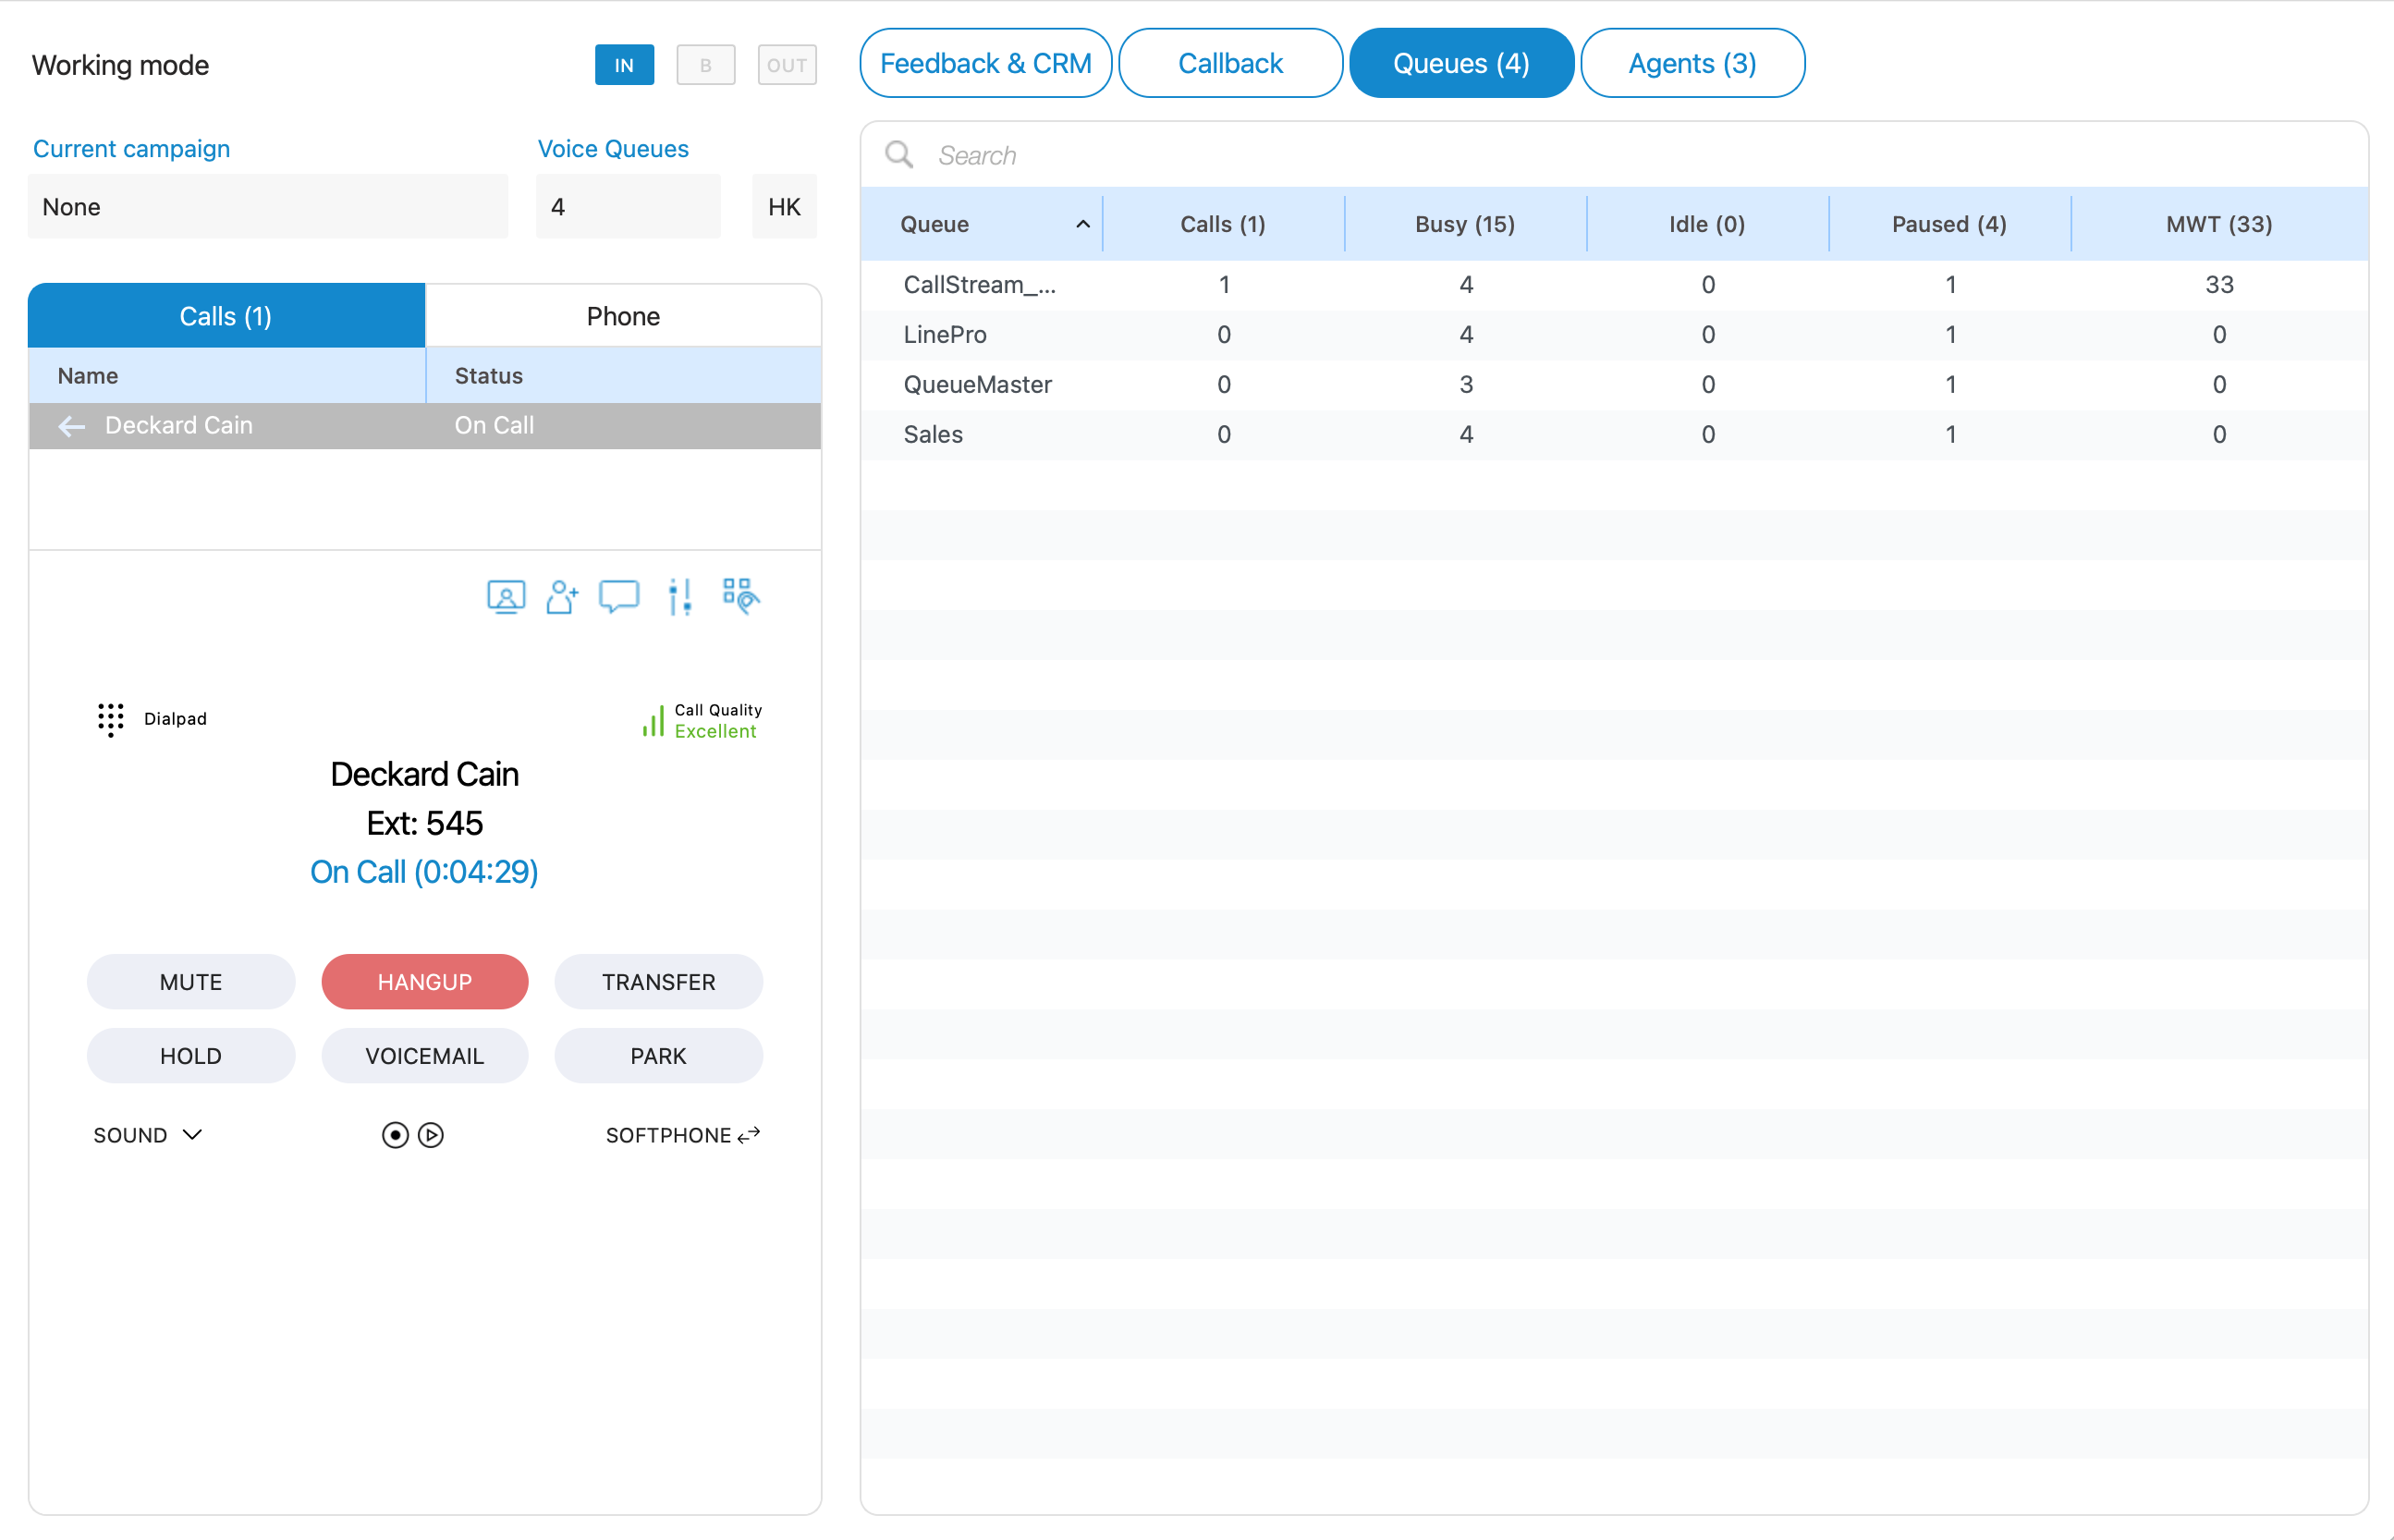
Task: Click the On Call (0:04:29) timer
Action: (424, 872)
